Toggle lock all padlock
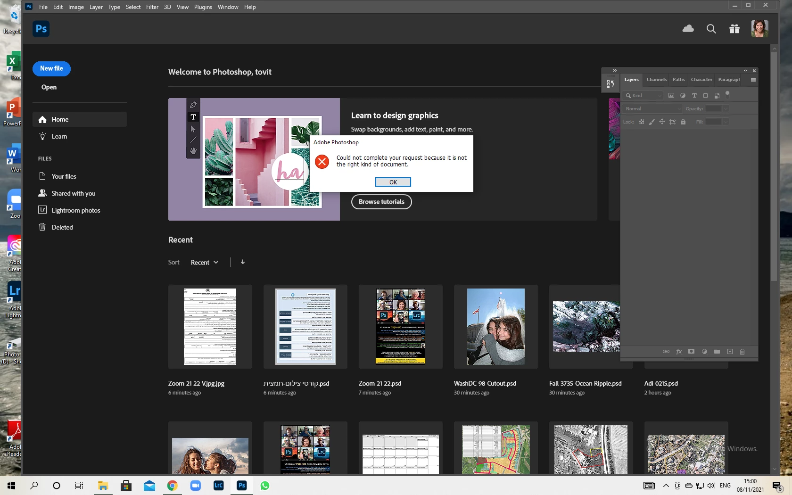Screen dimensions: 792x495 (683, 122)
